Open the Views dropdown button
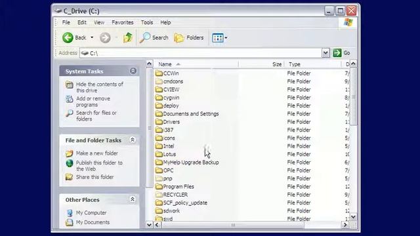 point(220,38)
